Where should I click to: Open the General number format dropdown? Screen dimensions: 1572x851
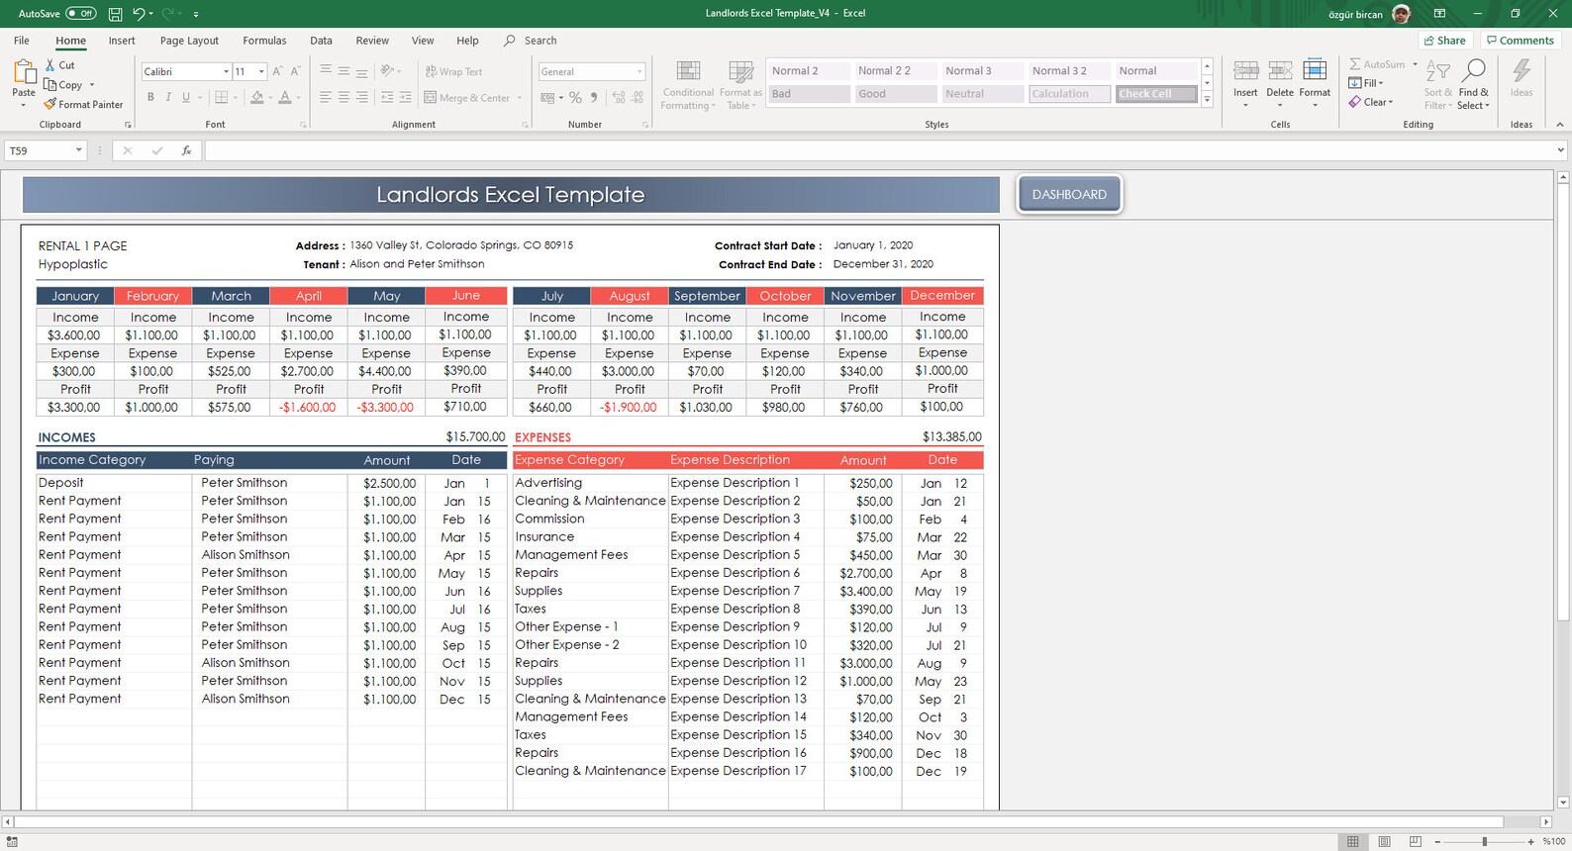639,71
